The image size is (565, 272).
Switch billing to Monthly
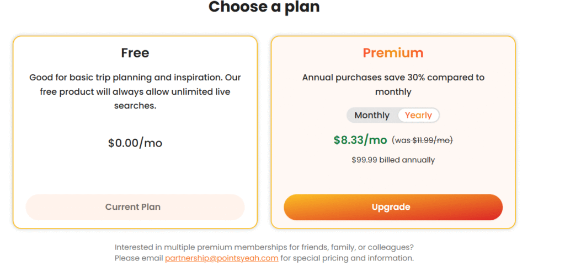pyautogui.click(x=372, y=115)
